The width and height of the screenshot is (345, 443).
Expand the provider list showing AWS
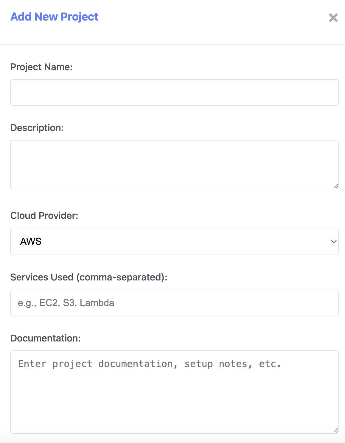[x=174, y=241]
